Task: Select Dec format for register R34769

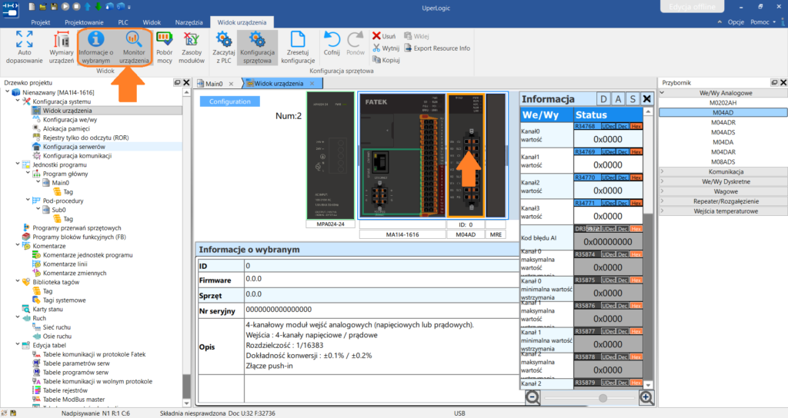Action: 623,151
